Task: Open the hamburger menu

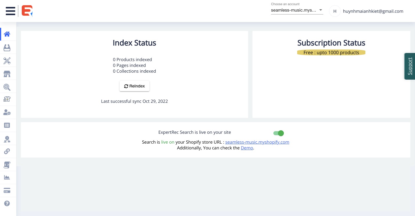Action: pyautogui.click(x=10, y=11)
